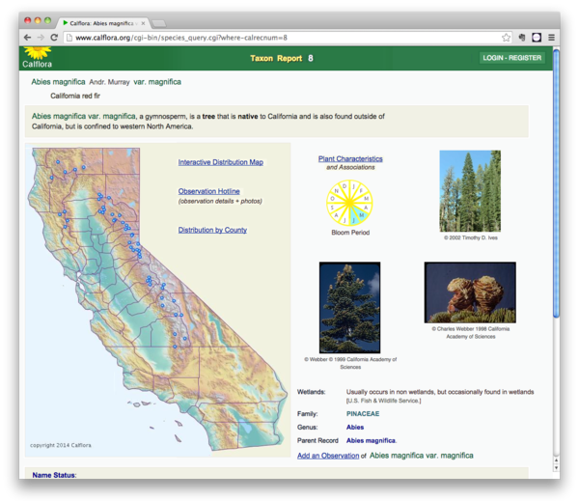This screenshot has height=501, width=579.
Task: Open a new tab with blank tab button
Action: pyautogui.click(x=159, y=23)
